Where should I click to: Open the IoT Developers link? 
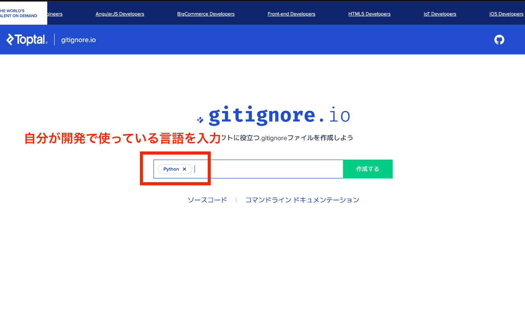440,14
